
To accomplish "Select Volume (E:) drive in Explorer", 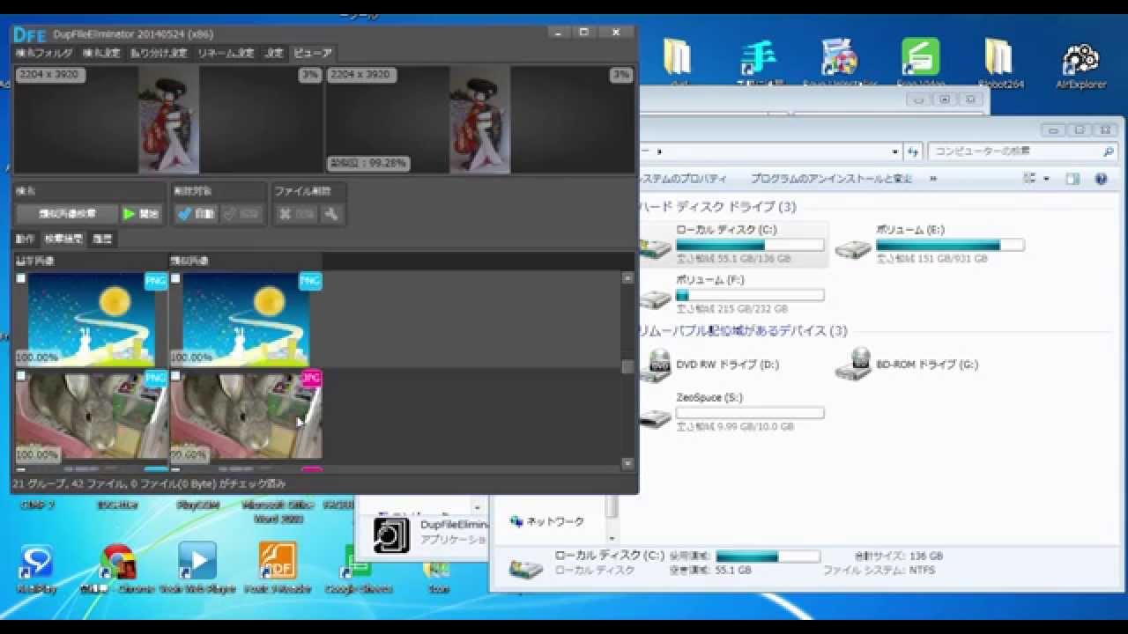I will (x=930, y=244).
